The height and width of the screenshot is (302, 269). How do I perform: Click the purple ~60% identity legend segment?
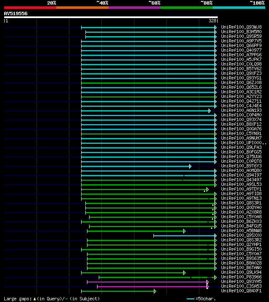point(134,8)
